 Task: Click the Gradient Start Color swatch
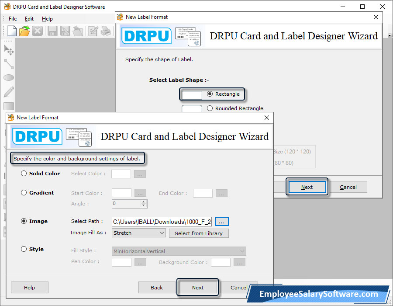point(121,193)
